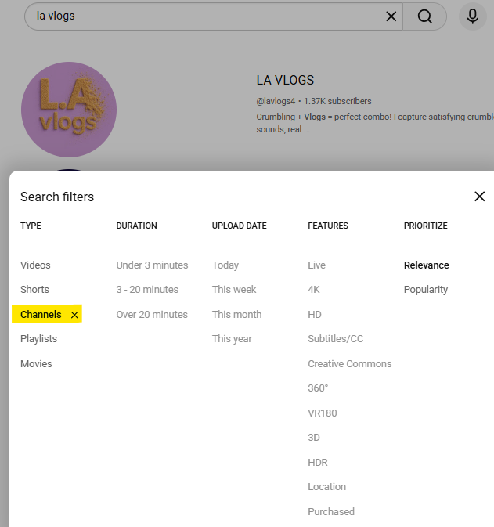
Task: Open the LA VLOGS channel title
Action: point(285,81)
